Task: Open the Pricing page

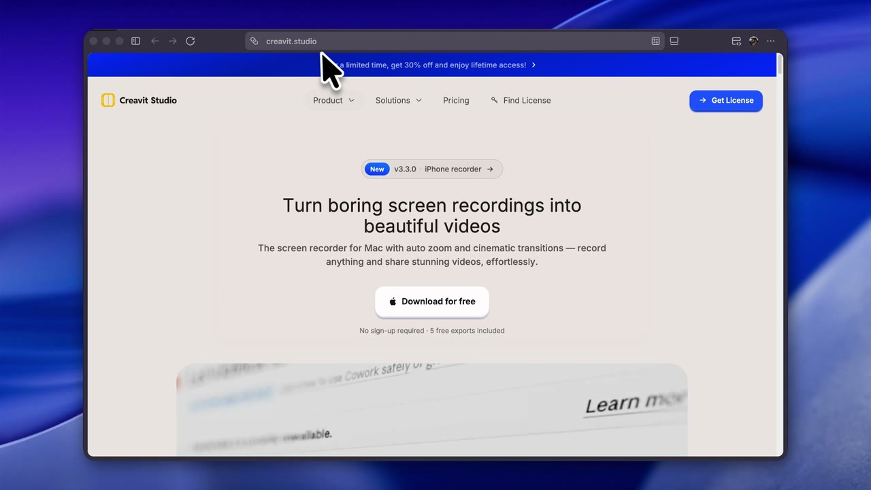Action: (x=456, y=100)
